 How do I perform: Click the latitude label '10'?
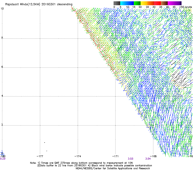pos(2,9)
